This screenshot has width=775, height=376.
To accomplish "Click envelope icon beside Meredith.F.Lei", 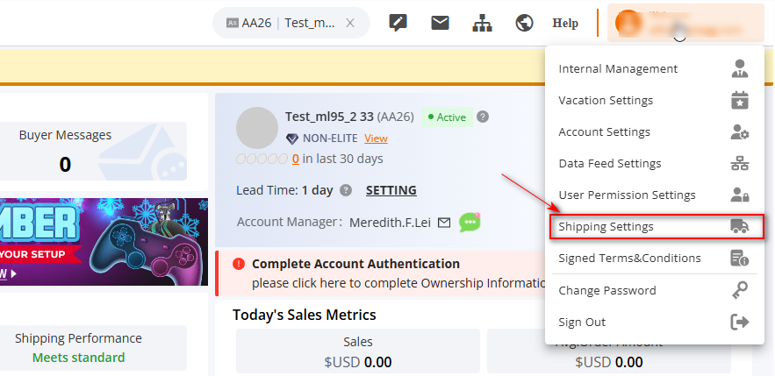I will (444, 223).
